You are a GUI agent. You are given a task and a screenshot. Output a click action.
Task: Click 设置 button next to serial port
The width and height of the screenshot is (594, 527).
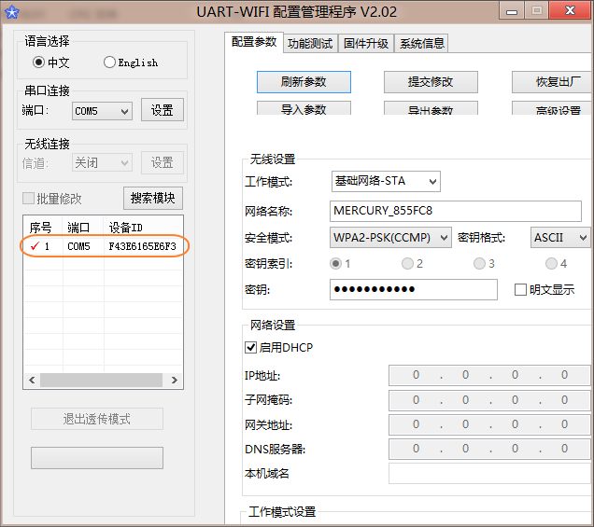coord(163,110)
